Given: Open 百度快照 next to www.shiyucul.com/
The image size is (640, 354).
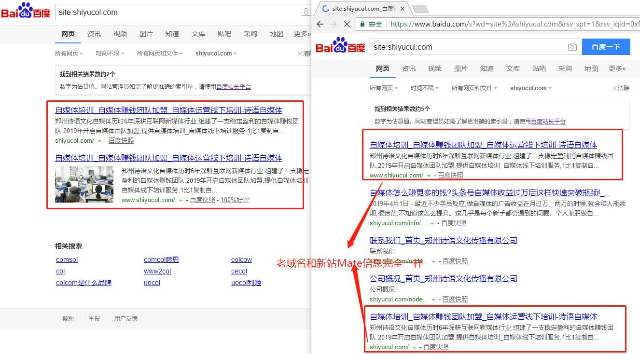Looking at the screenshot, I should 450,176.
